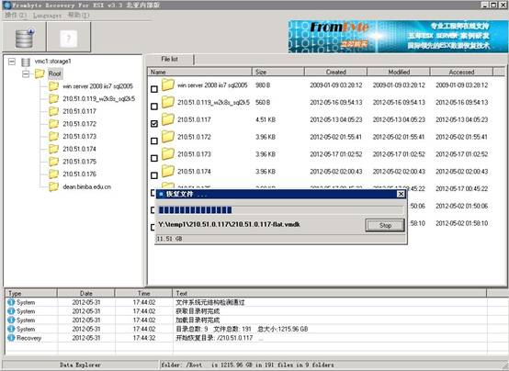
Task: Click the FromByte banner advertisement
Action: coord(398,37)
